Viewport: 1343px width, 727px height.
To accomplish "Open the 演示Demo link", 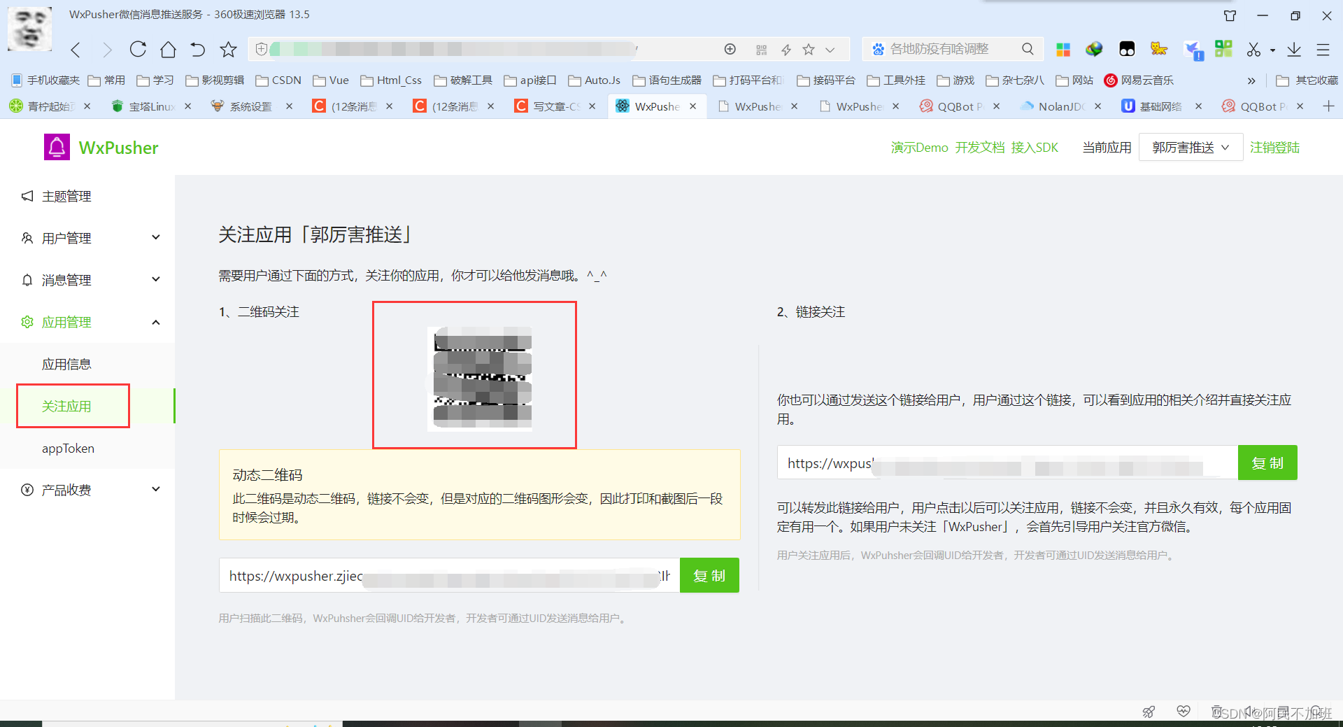I will point(919,148).
